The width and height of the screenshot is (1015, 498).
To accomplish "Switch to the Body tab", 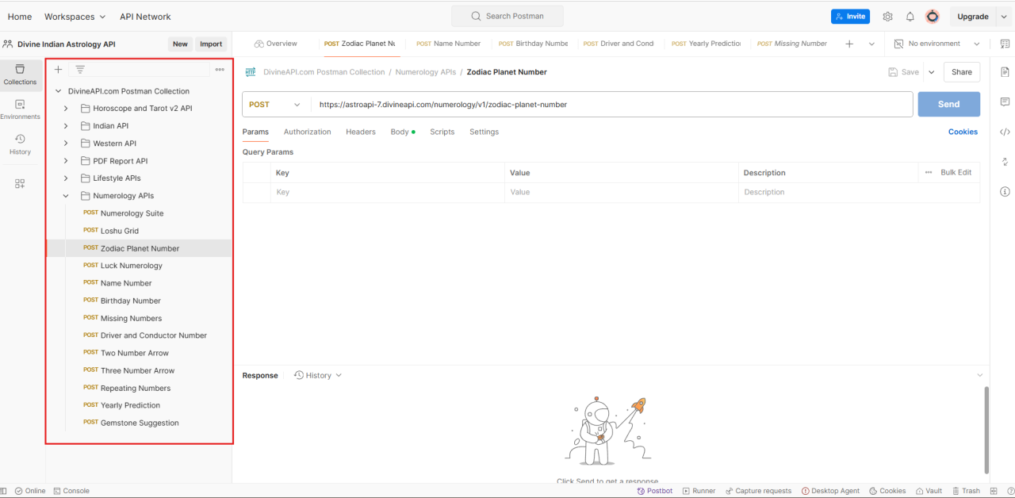I will pyautogui.click(x=402, y=132).
